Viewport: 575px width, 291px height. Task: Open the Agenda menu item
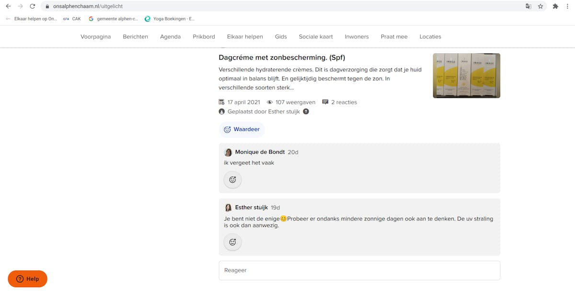click(x=170, y=37)
